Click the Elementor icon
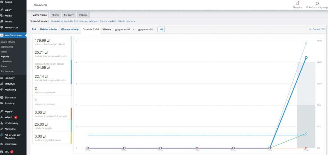 pyautogui.click(x=2, y=97)
